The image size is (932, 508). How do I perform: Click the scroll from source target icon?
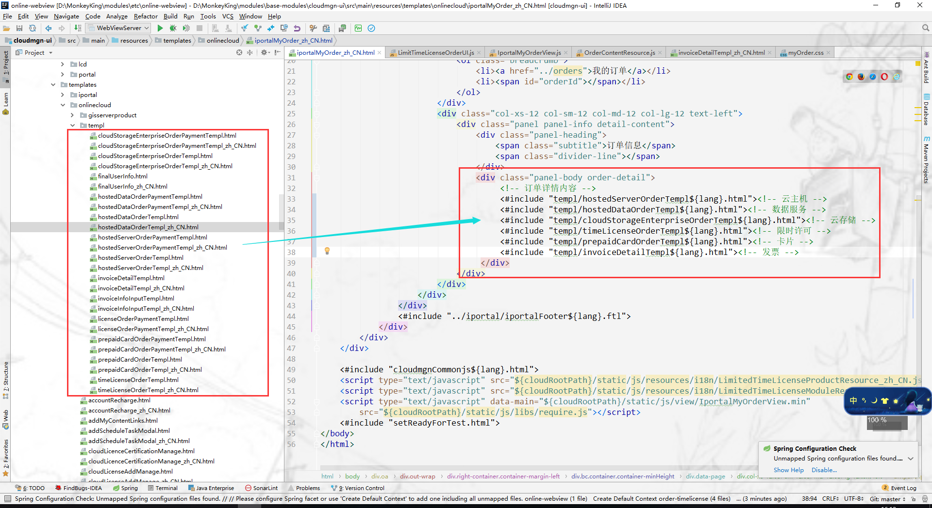click(x=239, y=52)
